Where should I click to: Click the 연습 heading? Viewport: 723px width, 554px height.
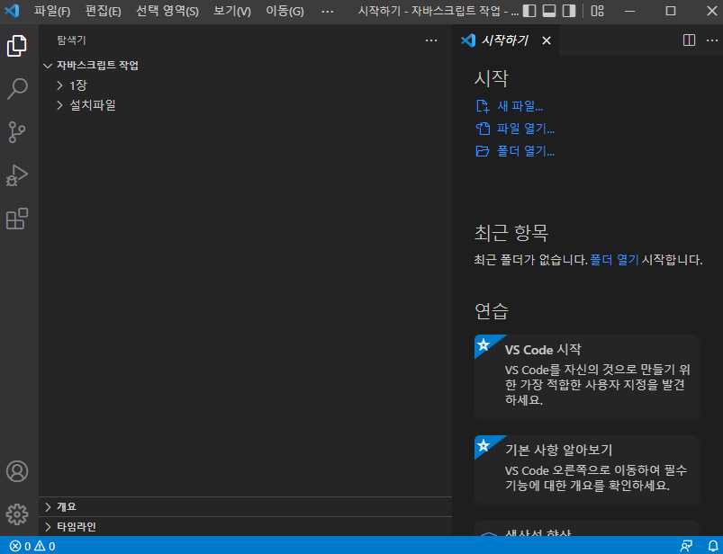pos(492,311)
